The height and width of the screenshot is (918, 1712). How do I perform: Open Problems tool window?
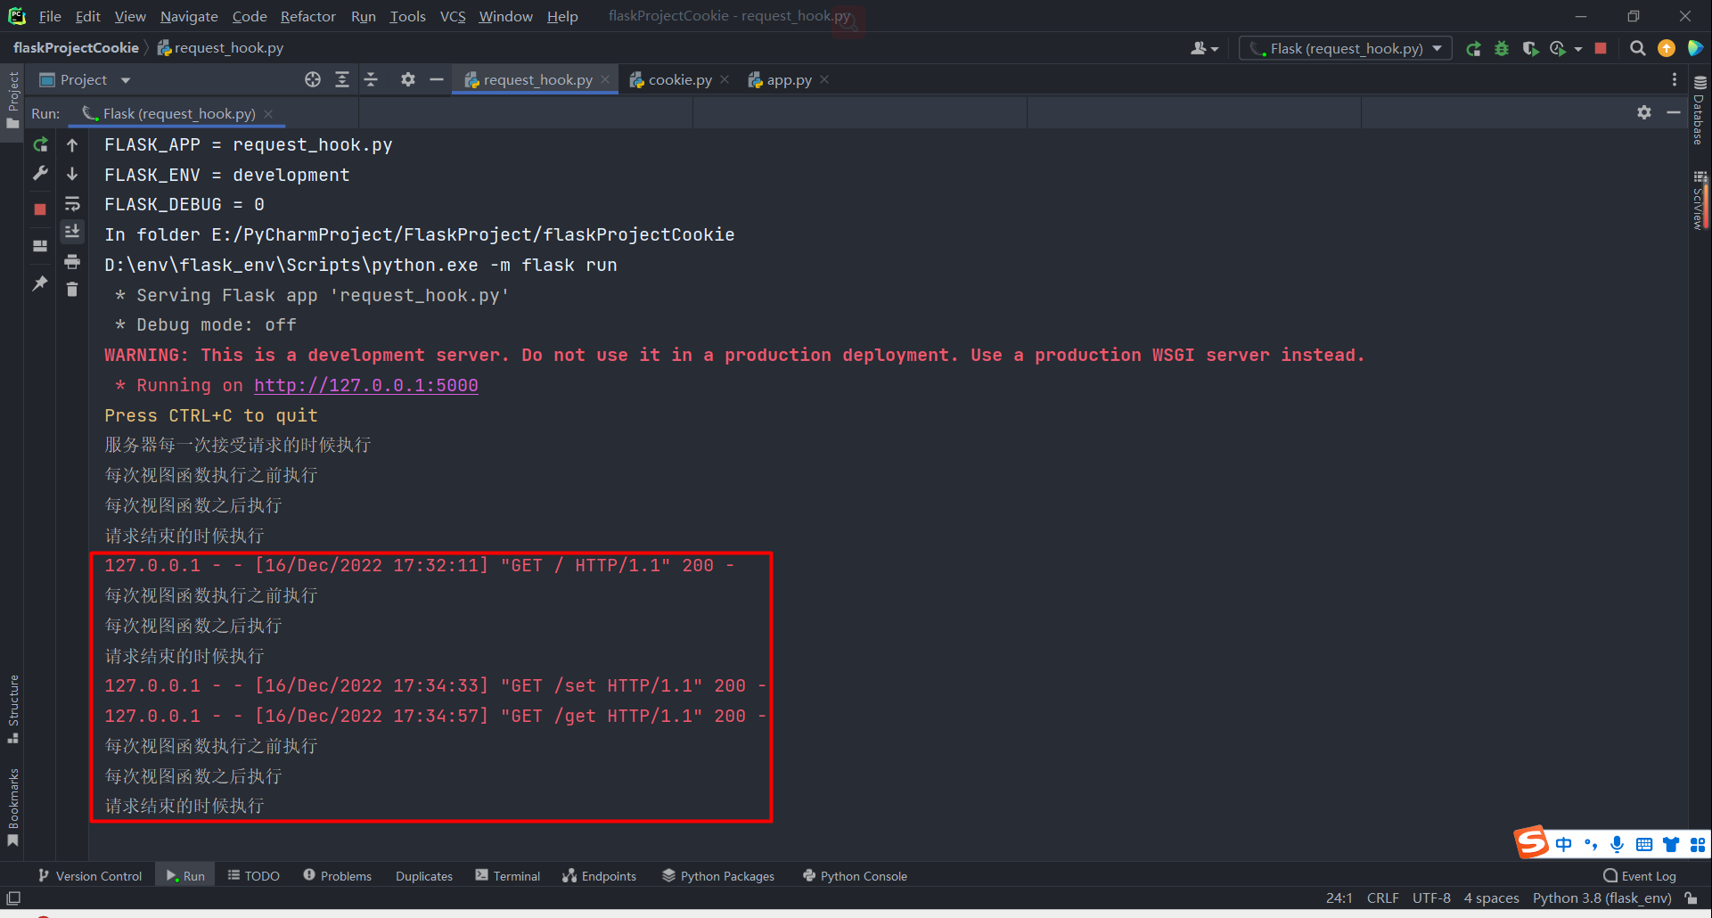point(338,876)
